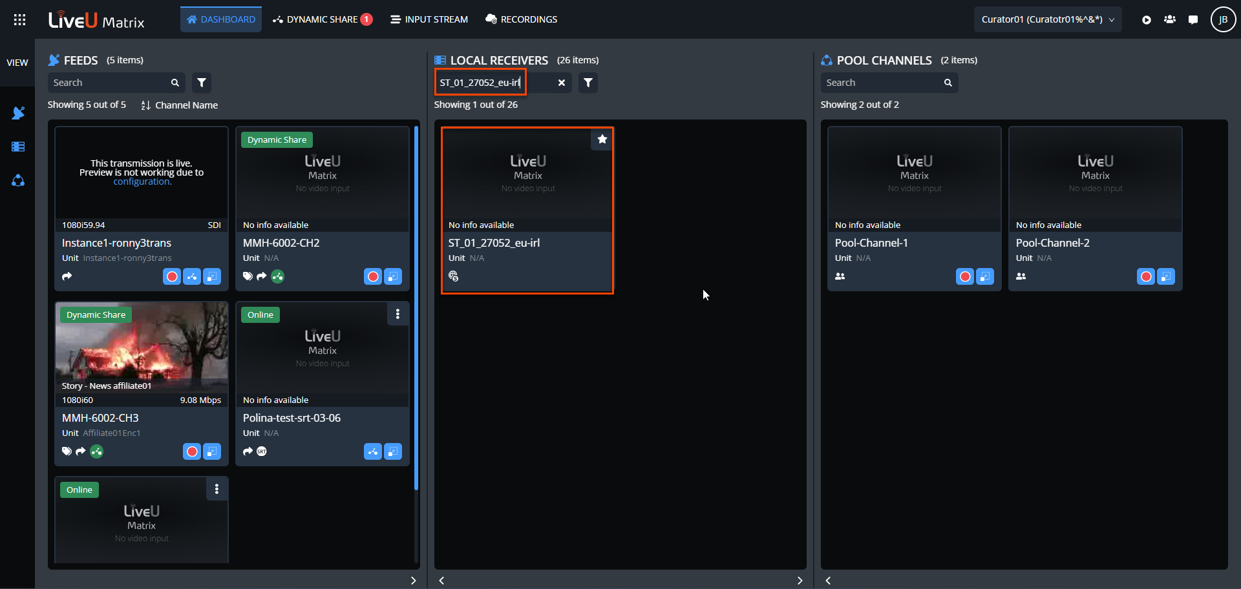Click the SRT icon on Polina-test-srt-03-06

(262, 451)
